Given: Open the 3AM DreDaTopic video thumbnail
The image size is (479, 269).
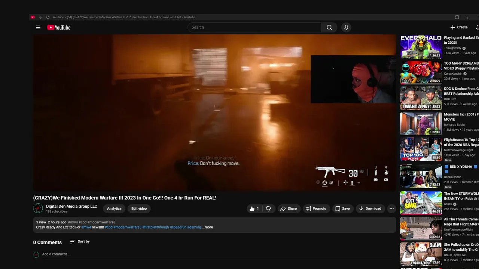Looking at the screenshot, I should click(x=421, y=254).
